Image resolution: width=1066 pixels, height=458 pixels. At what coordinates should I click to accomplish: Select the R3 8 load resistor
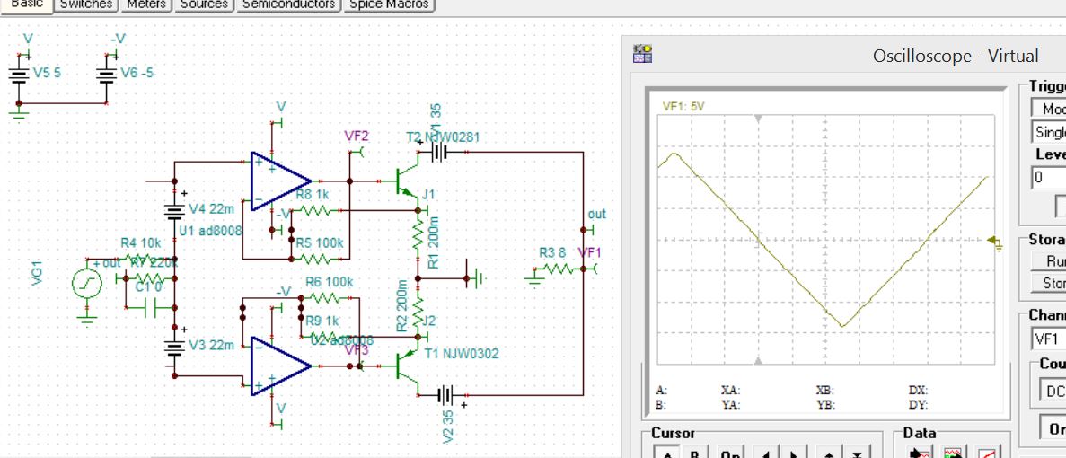559,269
